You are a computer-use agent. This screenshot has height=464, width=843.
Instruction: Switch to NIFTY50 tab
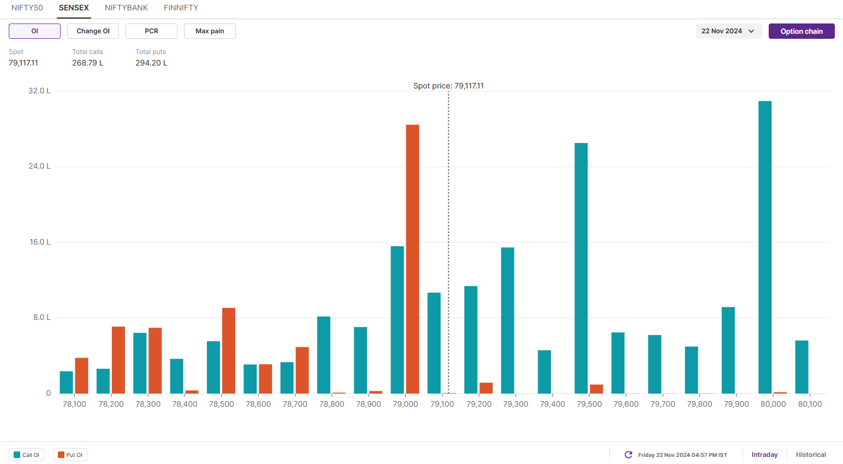[x=27, y=8]
